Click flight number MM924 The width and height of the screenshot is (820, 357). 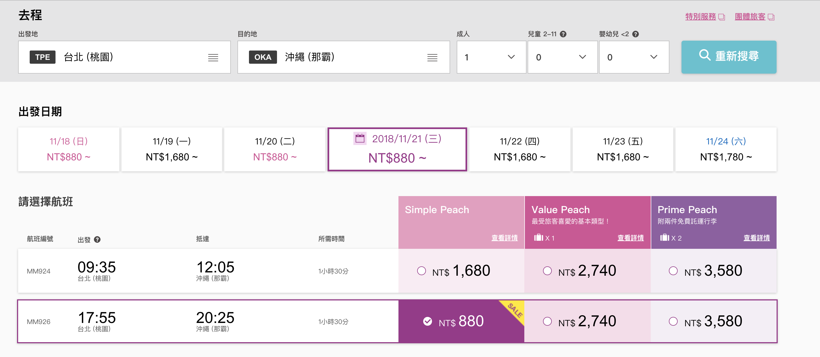click(x=38, y=271)
